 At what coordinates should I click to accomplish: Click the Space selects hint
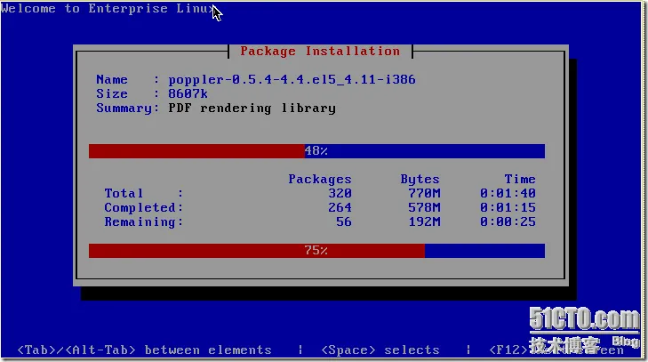coord(380,350)
